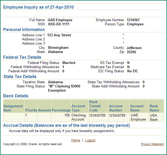Click the Federal Filing Status value Married
Screen dimensions: 167x155
point(69,63)
